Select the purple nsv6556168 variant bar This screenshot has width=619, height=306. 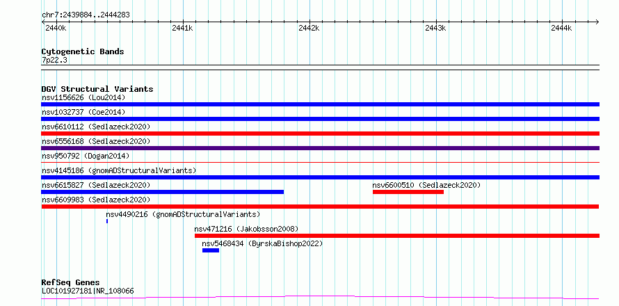[x=320, y=148]
